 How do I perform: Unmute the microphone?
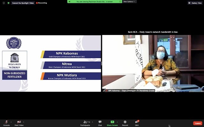tap(6, 123)
